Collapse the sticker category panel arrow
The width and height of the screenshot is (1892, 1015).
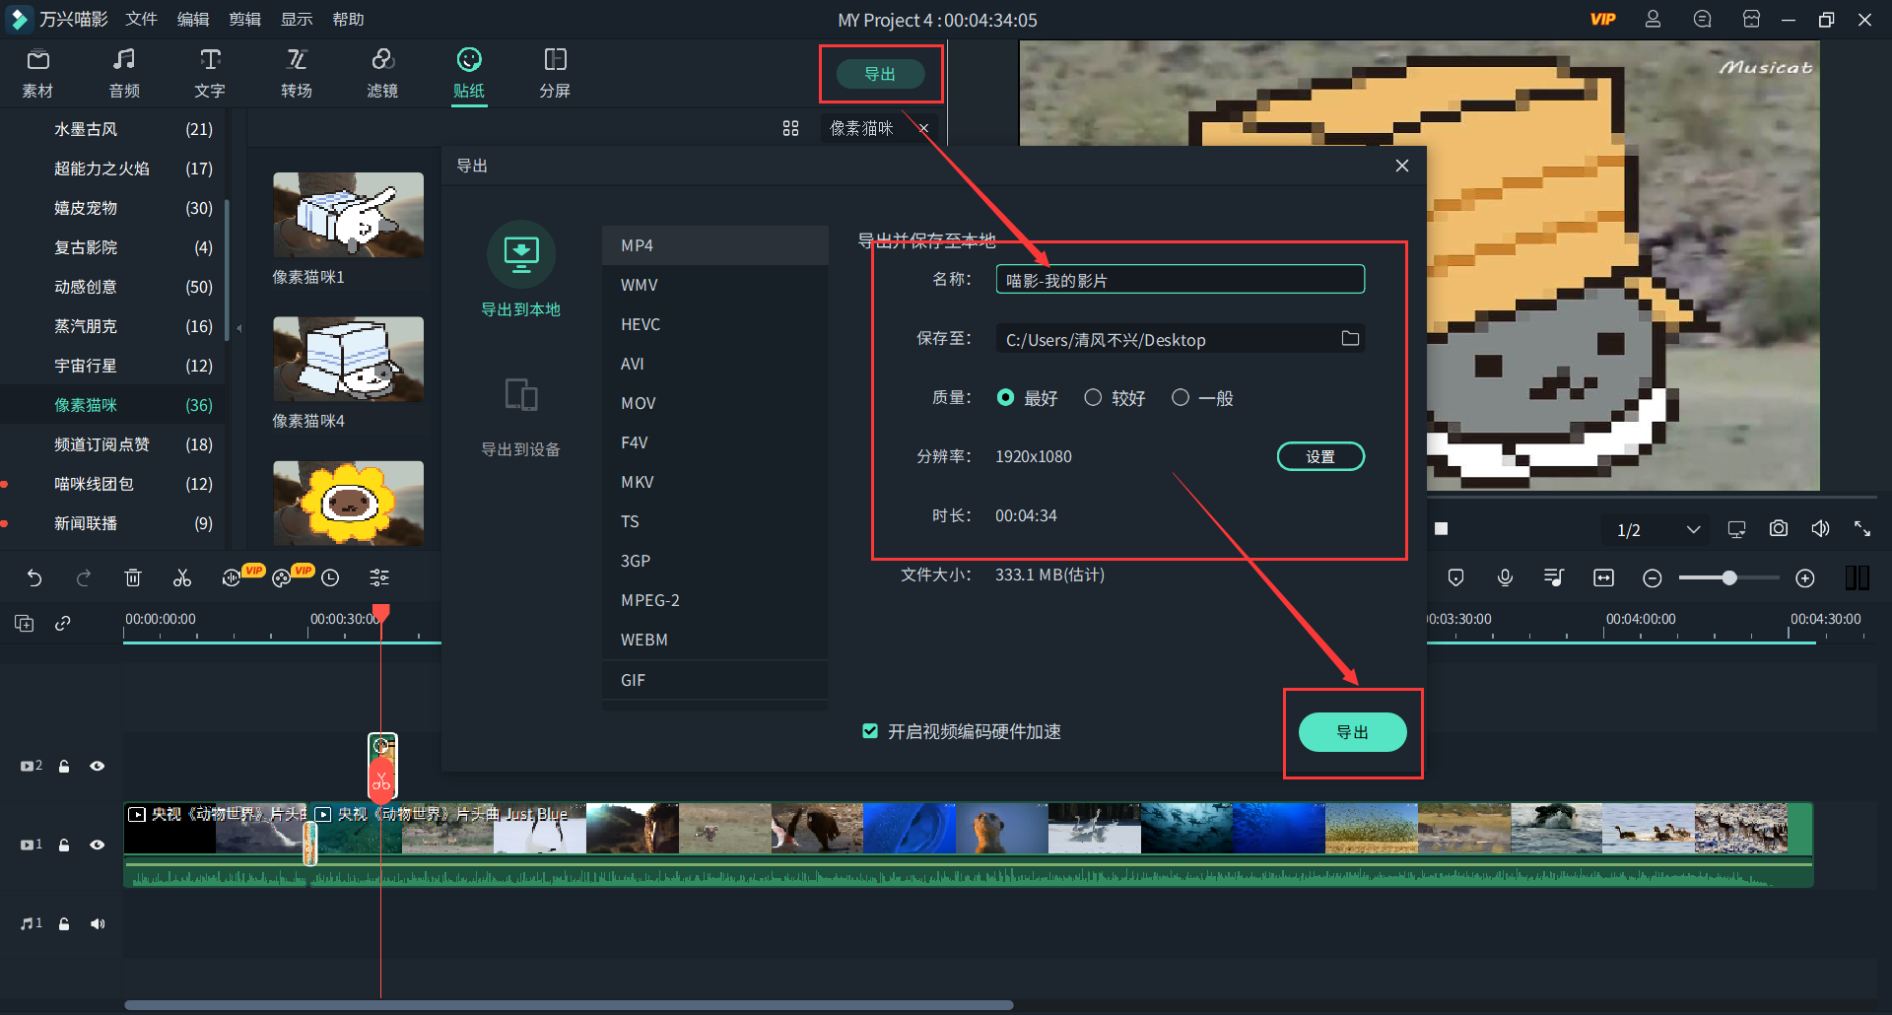[238, 328]
